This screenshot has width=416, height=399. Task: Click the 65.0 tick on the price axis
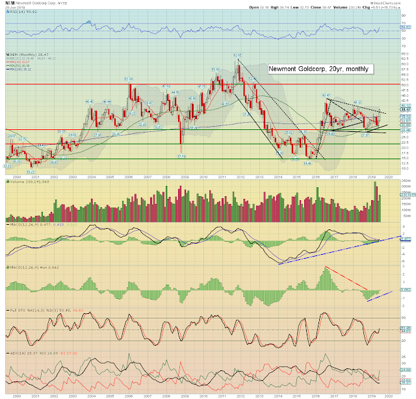tap(405, 53)
